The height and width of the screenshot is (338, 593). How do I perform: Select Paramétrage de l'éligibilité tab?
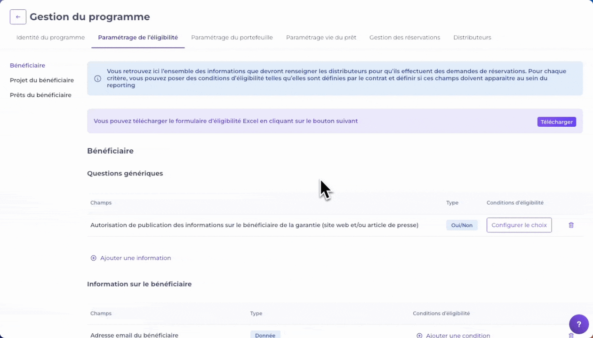click(x=138, y=38)
